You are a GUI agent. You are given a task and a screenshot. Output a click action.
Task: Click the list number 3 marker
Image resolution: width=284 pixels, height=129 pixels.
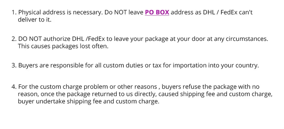[14, 65]
